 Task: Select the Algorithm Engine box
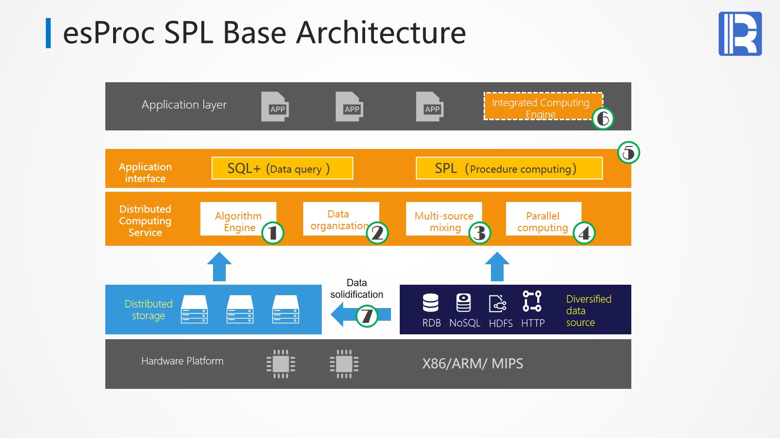pos(238,219)
